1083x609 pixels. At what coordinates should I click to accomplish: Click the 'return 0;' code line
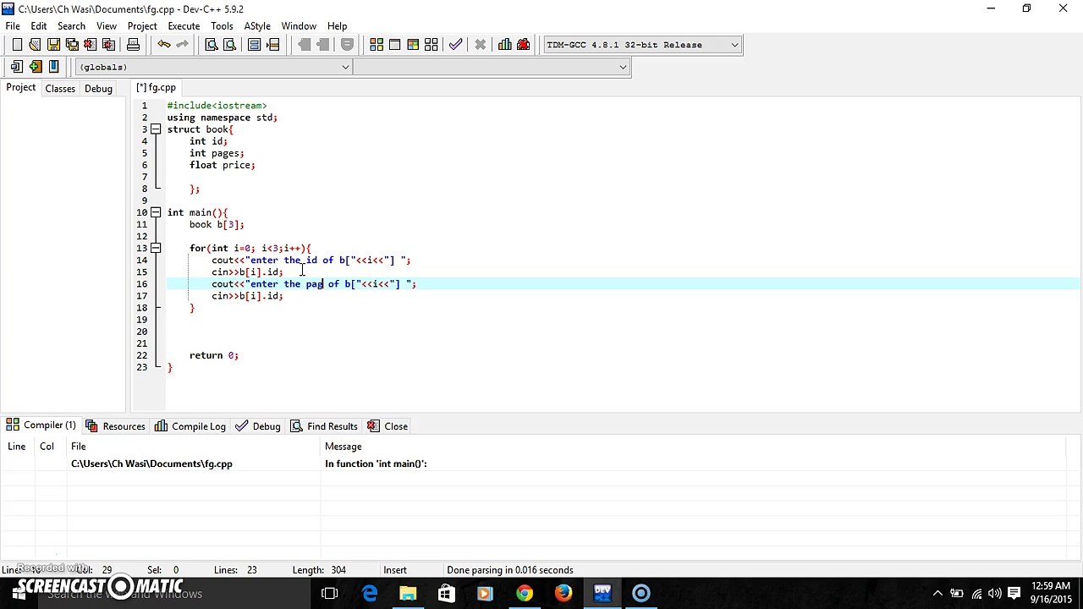pos(214,355)
